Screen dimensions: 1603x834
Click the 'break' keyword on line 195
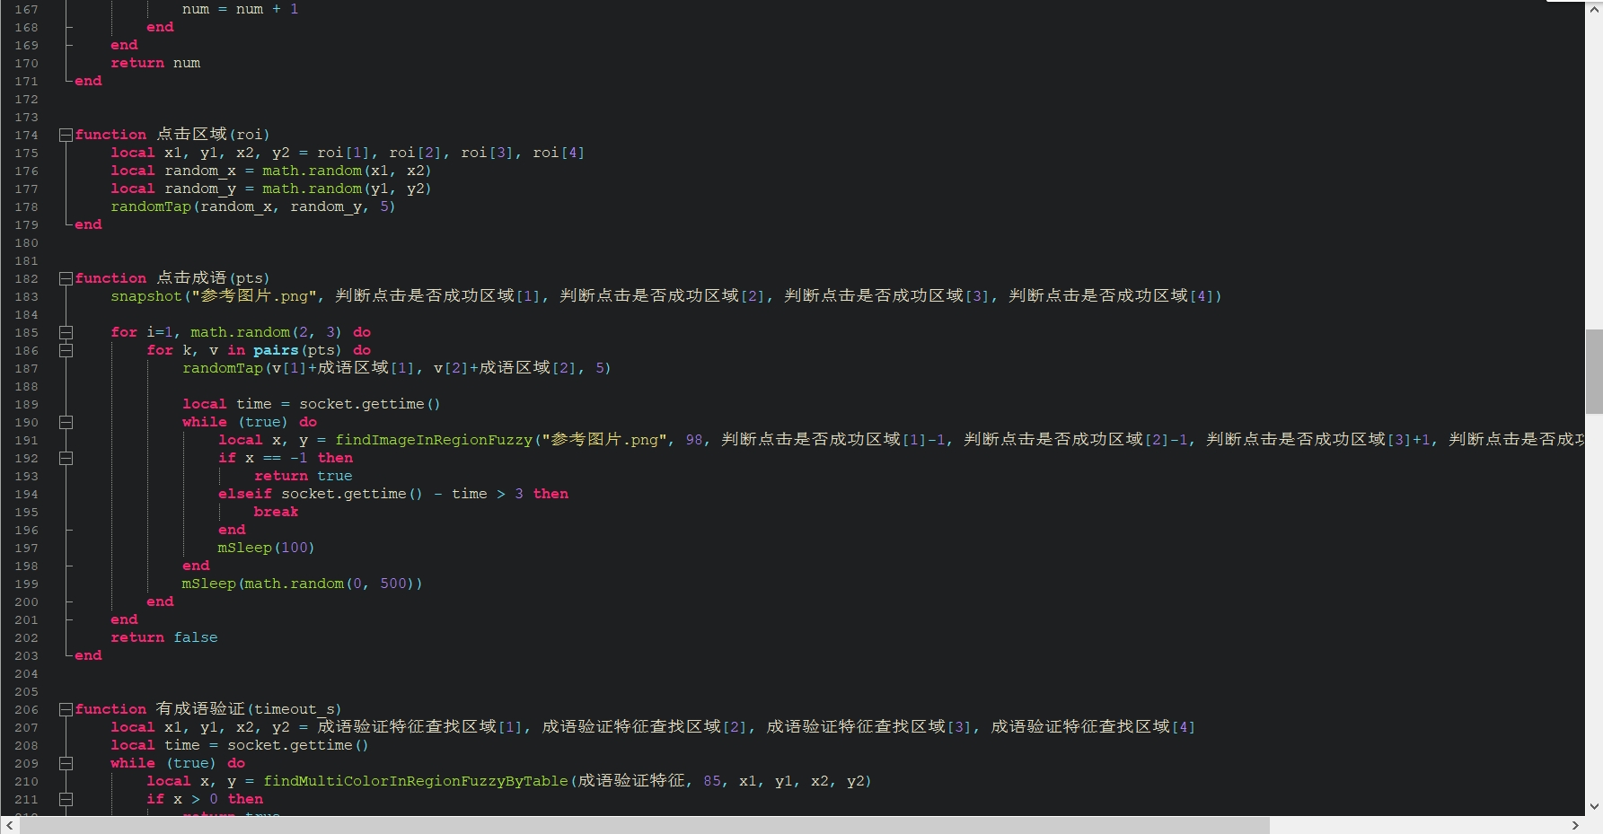click(x=276, y=512)
